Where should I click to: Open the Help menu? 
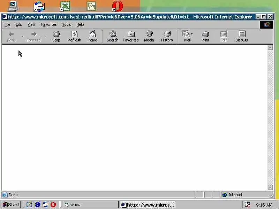pos(80,24)
